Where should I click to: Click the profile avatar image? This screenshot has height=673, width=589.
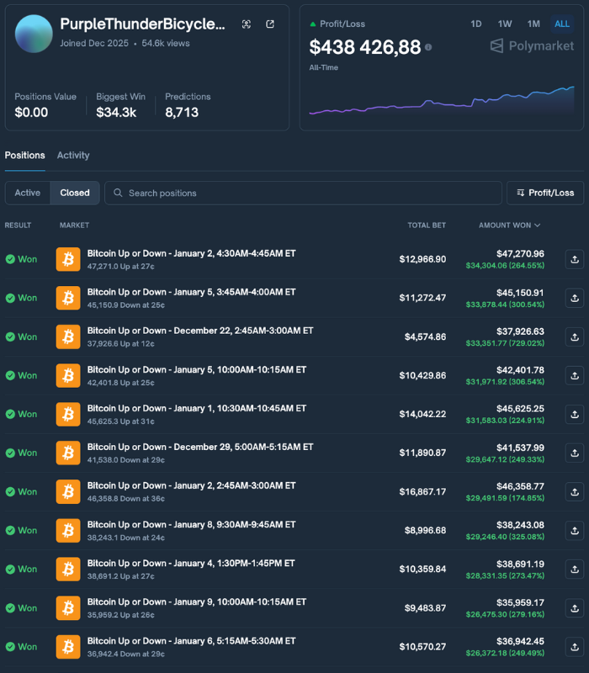34,34
